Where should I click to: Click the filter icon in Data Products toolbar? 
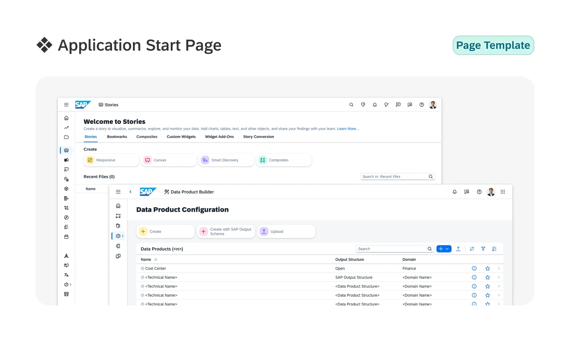[483, 249]
